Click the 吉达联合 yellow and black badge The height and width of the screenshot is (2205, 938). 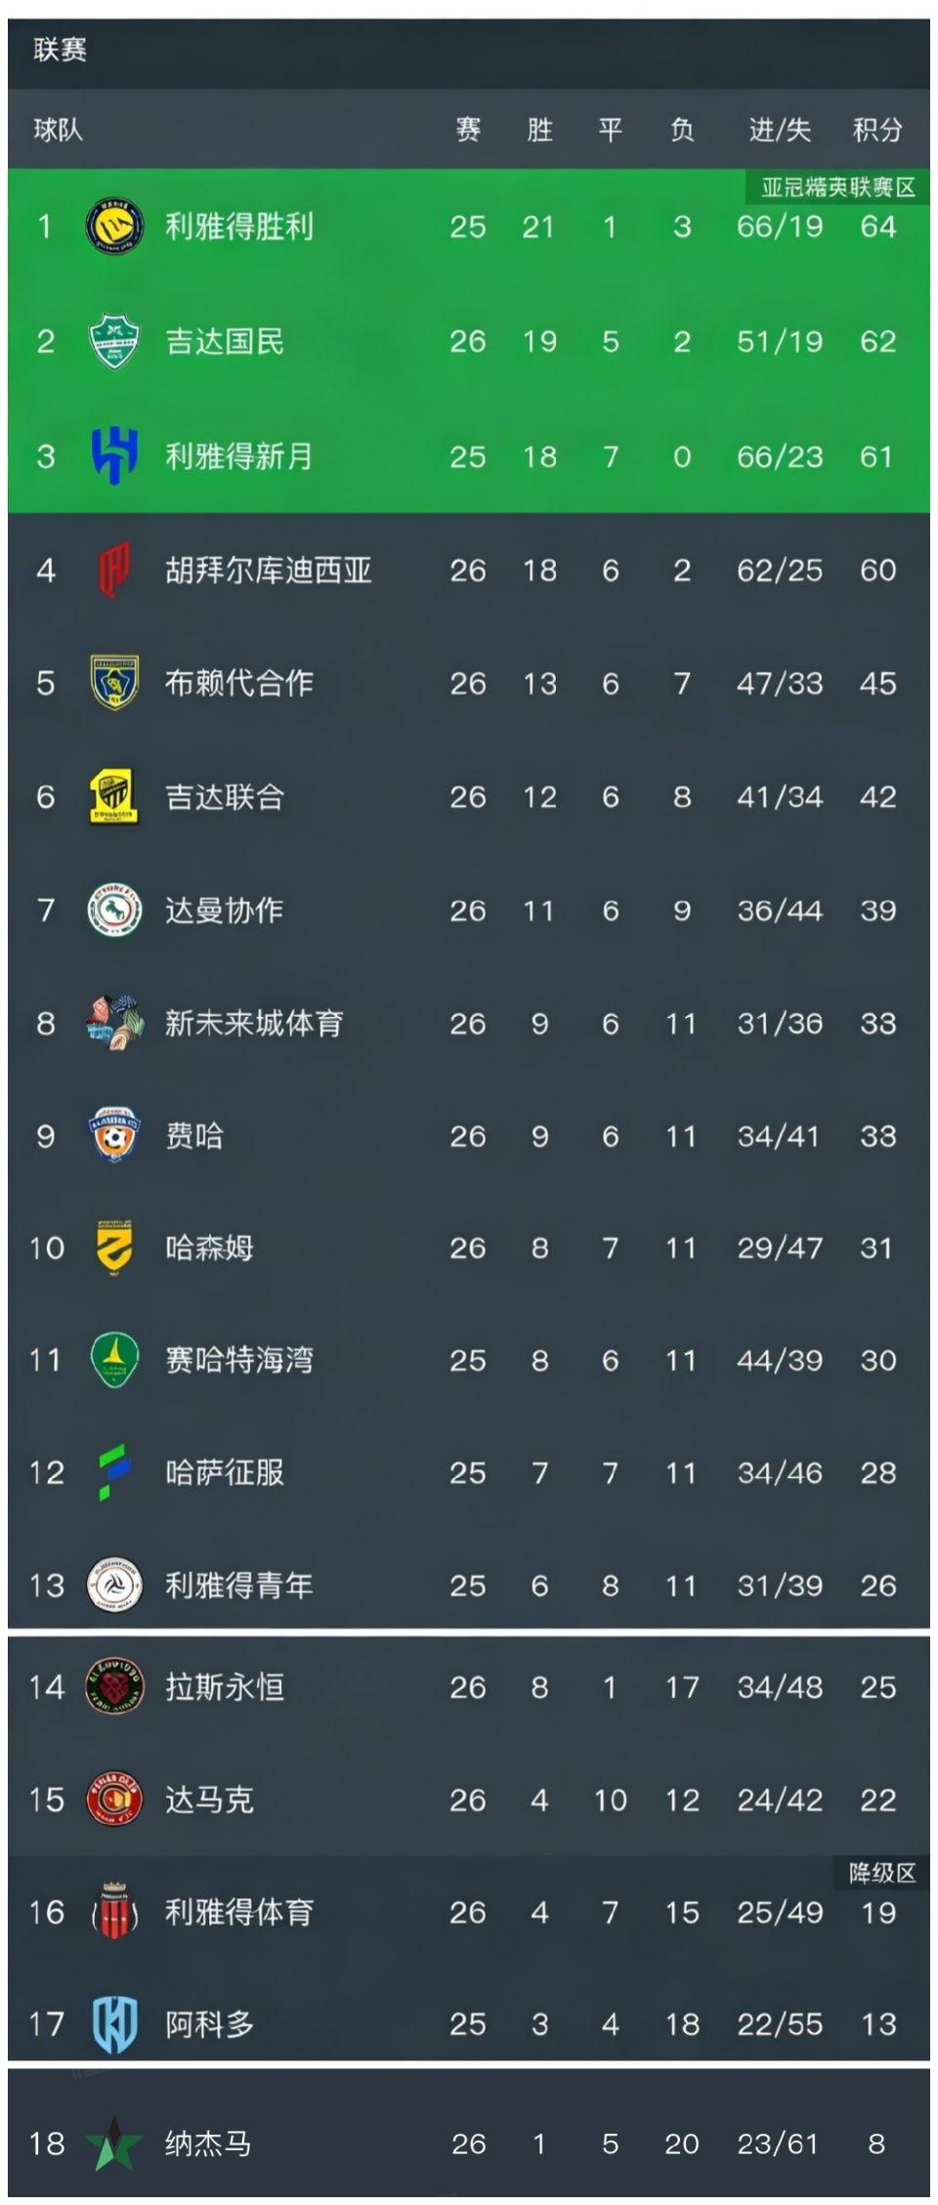pos(114,796)
